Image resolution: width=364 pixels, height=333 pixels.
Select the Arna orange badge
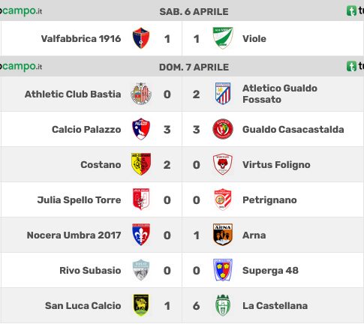[223, 235]
